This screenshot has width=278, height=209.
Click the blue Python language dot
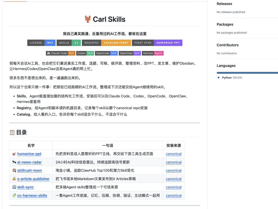coord(219,78)
